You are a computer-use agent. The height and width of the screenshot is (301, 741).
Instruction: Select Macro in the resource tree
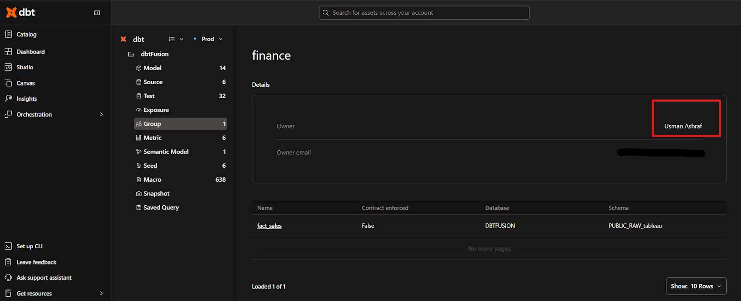[152, 180]
